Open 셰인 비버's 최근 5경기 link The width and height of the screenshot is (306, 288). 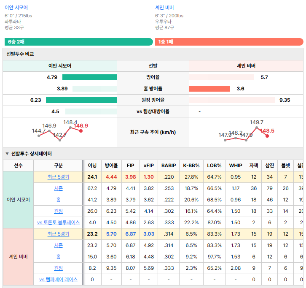(x=58, y=234)
